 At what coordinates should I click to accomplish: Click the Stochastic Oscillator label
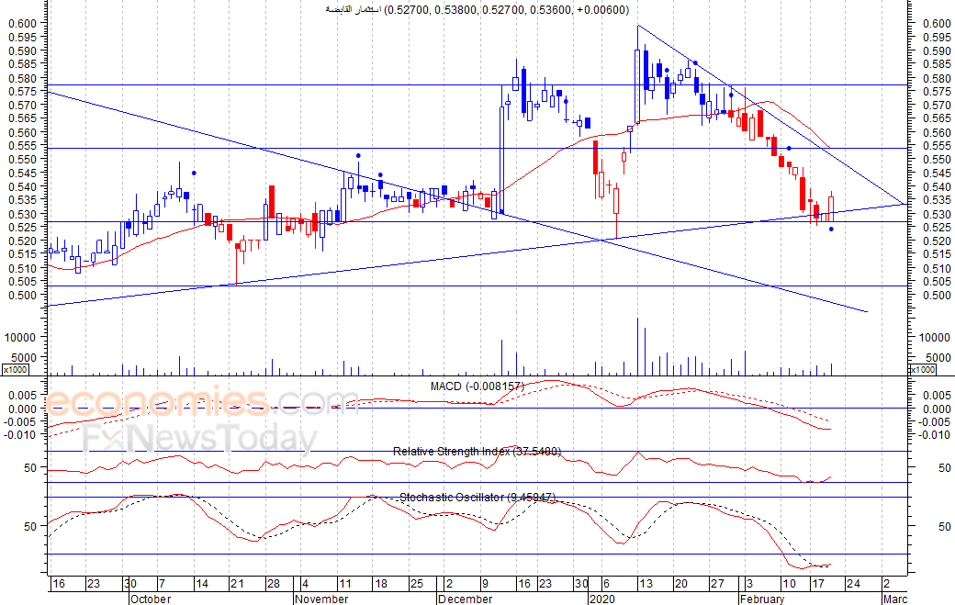click(x=477, y=498)
